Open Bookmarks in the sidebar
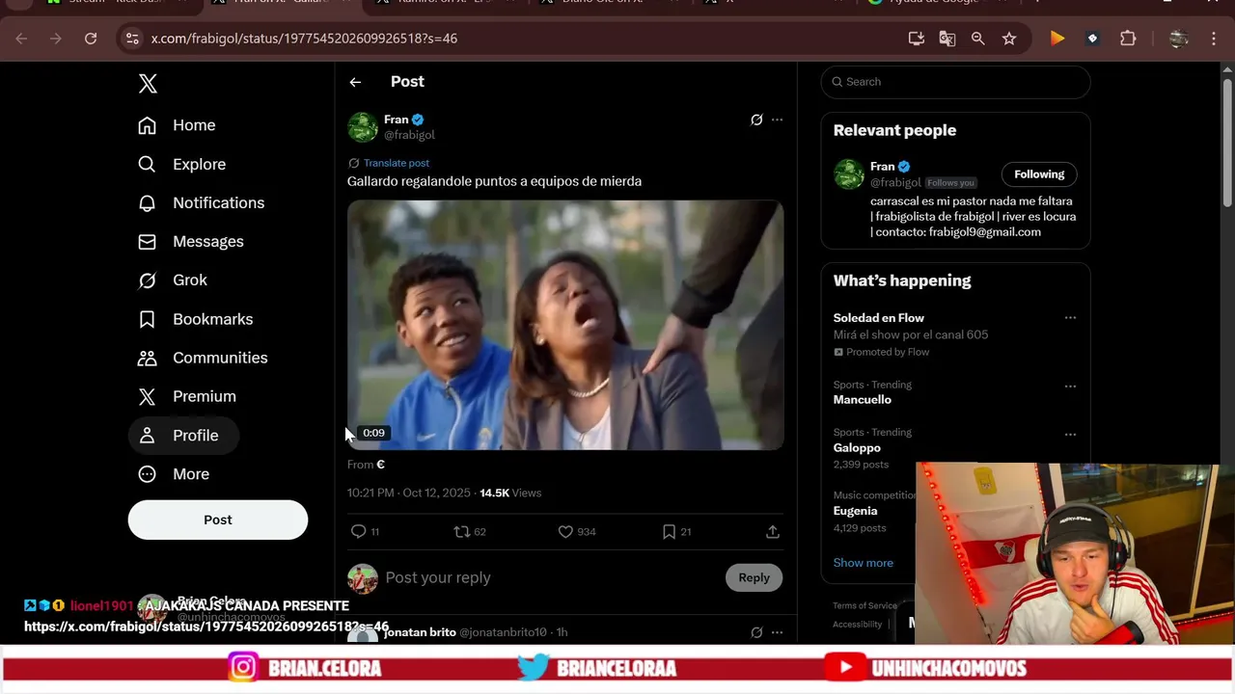 [195, 319]
